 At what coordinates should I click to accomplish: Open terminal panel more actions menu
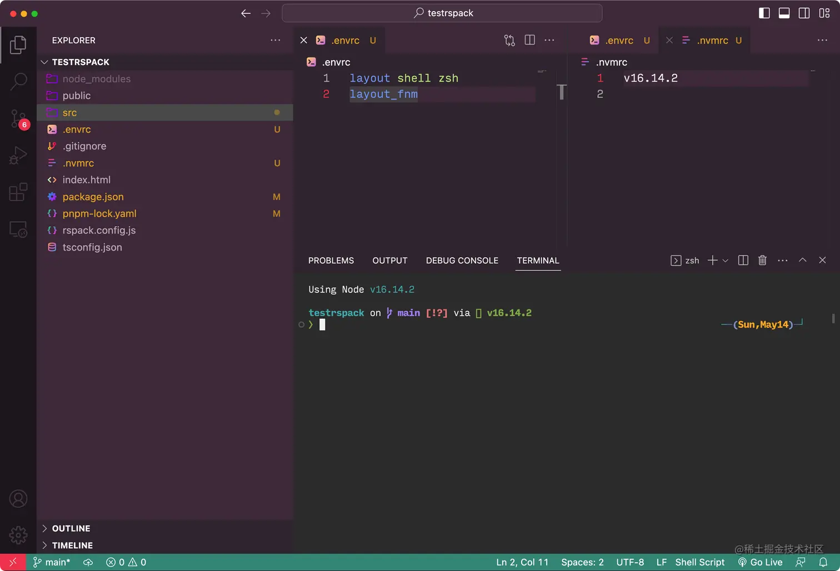click(783, 261)
